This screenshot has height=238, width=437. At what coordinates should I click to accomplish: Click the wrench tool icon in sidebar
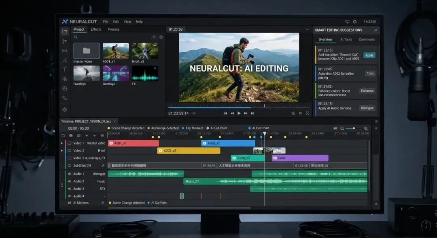(x=64, y=98)
